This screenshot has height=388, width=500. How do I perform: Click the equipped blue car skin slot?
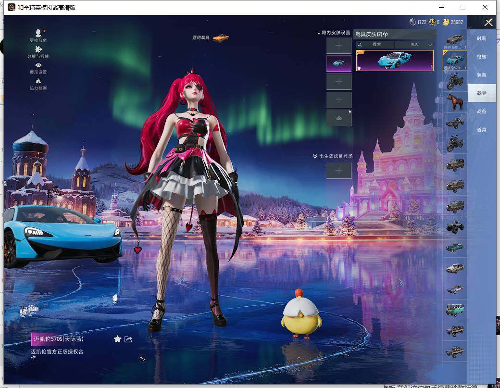(x=338, y=63)
